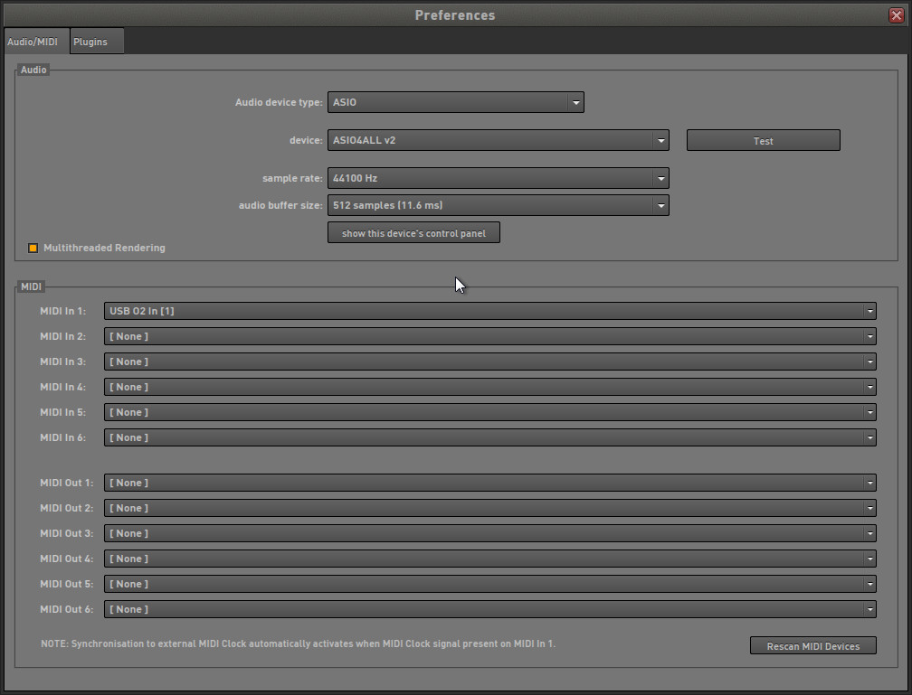Select a device for MIDI Out 5

[489, 585]
